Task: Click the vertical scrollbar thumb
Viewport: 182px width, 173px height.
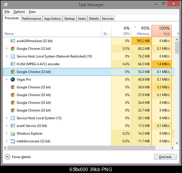Action: (177, 48)
